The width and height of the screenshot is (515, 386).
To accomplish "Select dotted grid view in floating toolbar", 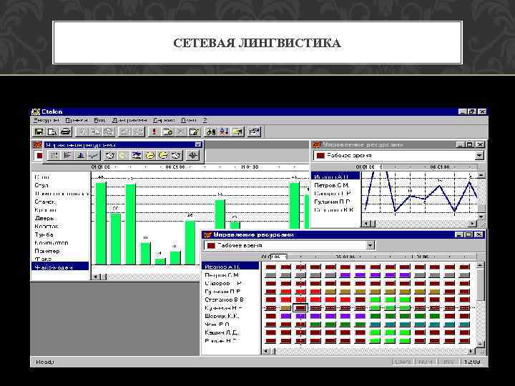I will (x=54, y=155).
